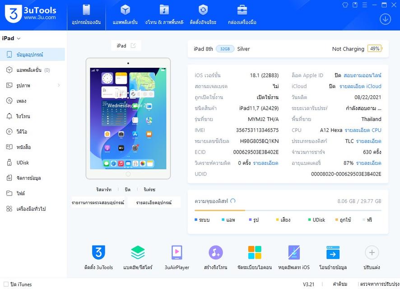400x289 pixels.
Task: Click the IMEI value 356753113346575
Action: 257,130
